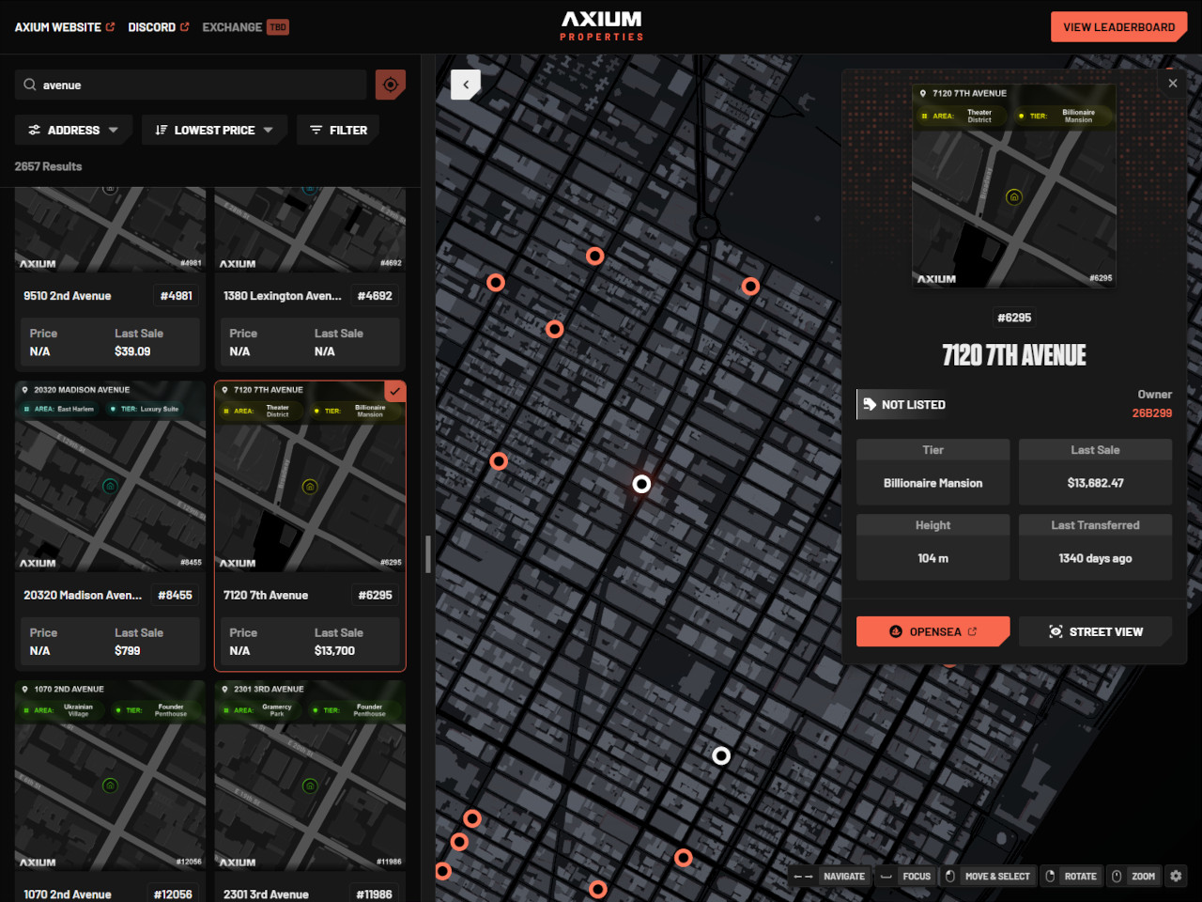The width and height of the screenshot is (1202, 902).
Task: Open the Filter options
Action: point(338,130)
